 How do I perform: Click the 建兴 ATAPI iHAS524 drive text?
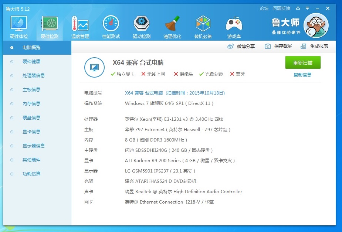pos(160,181)
